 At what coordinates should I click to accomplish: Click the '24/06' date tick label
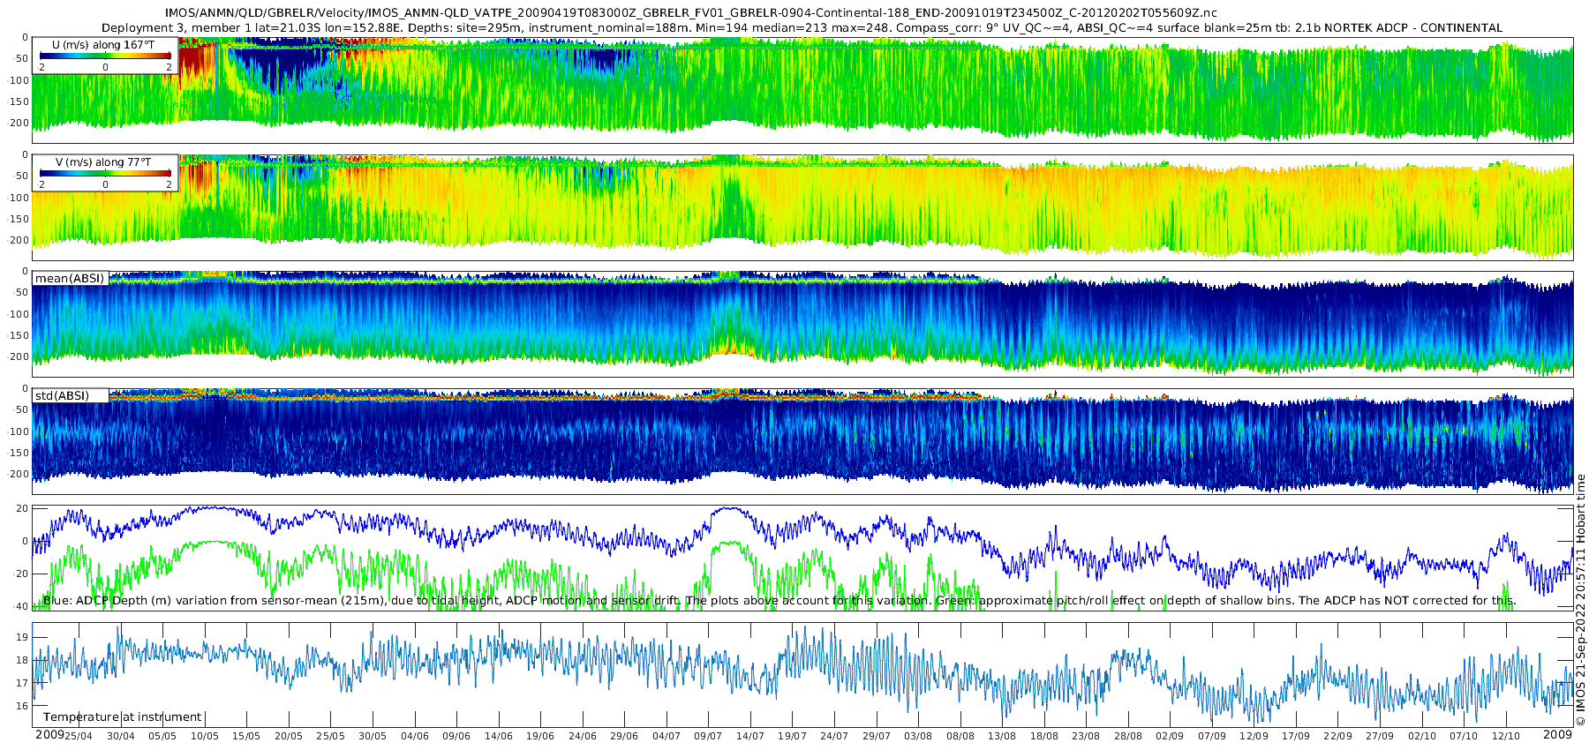(583, 736)
